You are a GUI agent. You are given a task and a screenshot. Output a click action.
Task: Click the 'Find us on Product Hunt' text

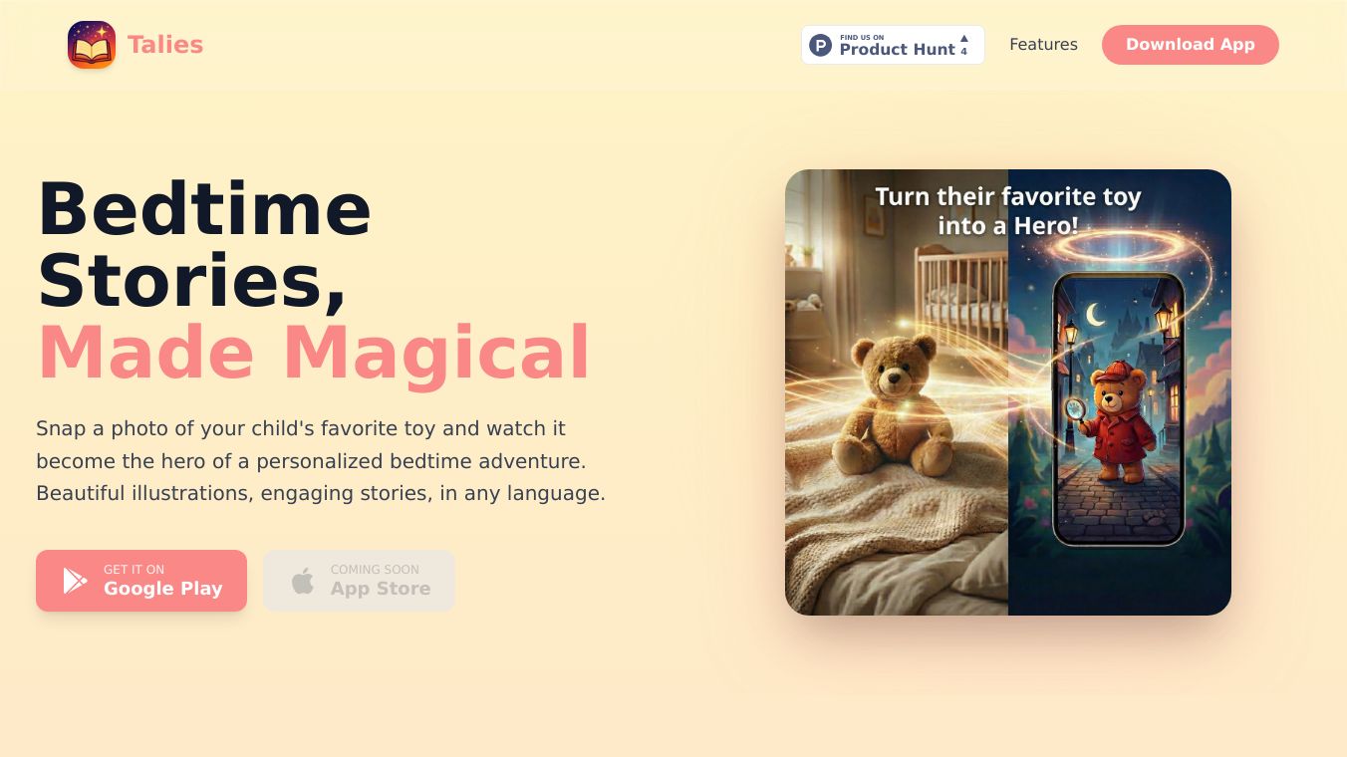[897, 45]
